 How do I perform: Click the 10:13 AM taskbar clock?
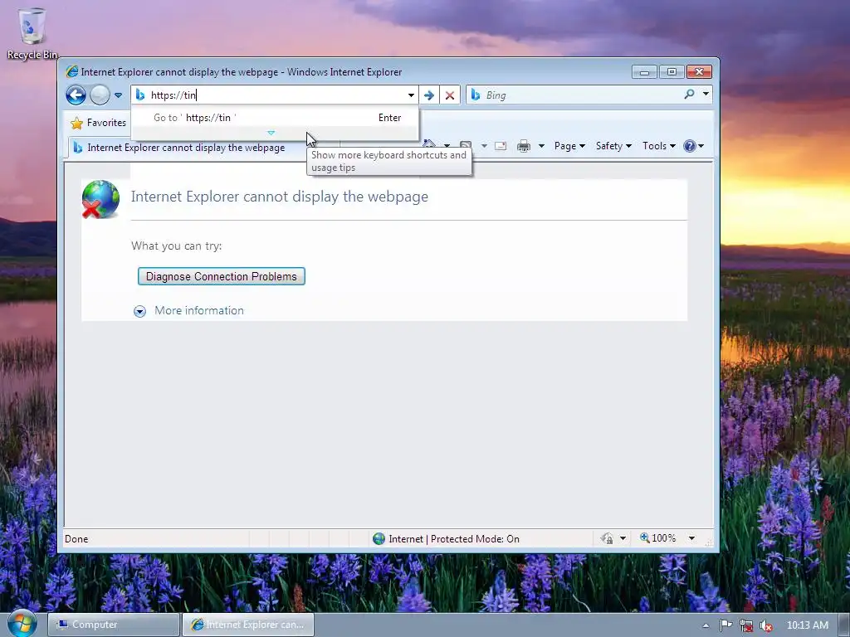(x=807, y=625)
